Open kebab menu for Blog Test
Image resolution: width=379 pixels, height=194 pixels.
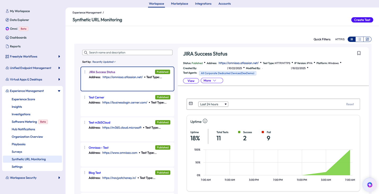point(85,173)
